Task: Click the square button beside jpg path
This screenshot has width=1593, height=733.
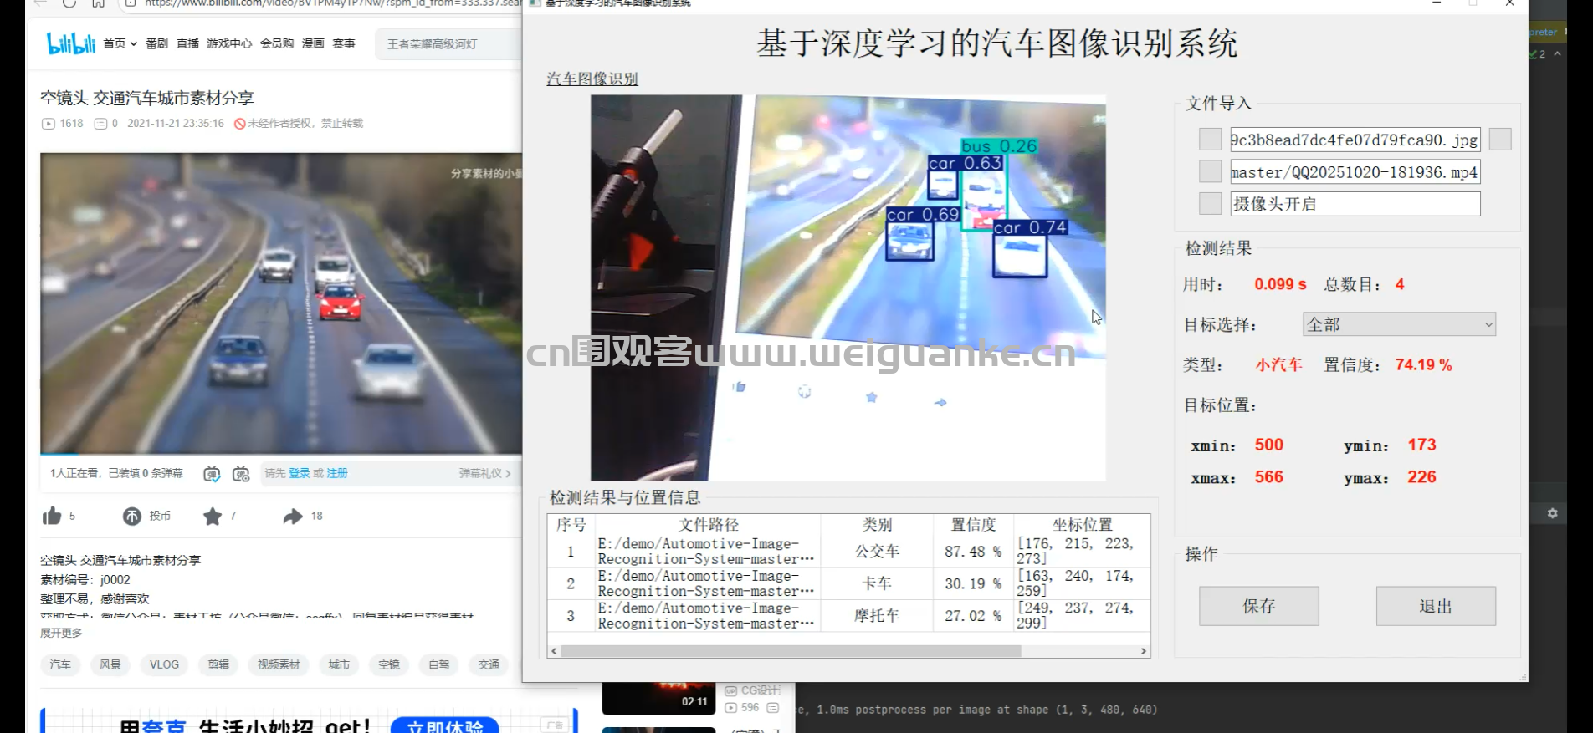Action: [x=1210, y=140]
